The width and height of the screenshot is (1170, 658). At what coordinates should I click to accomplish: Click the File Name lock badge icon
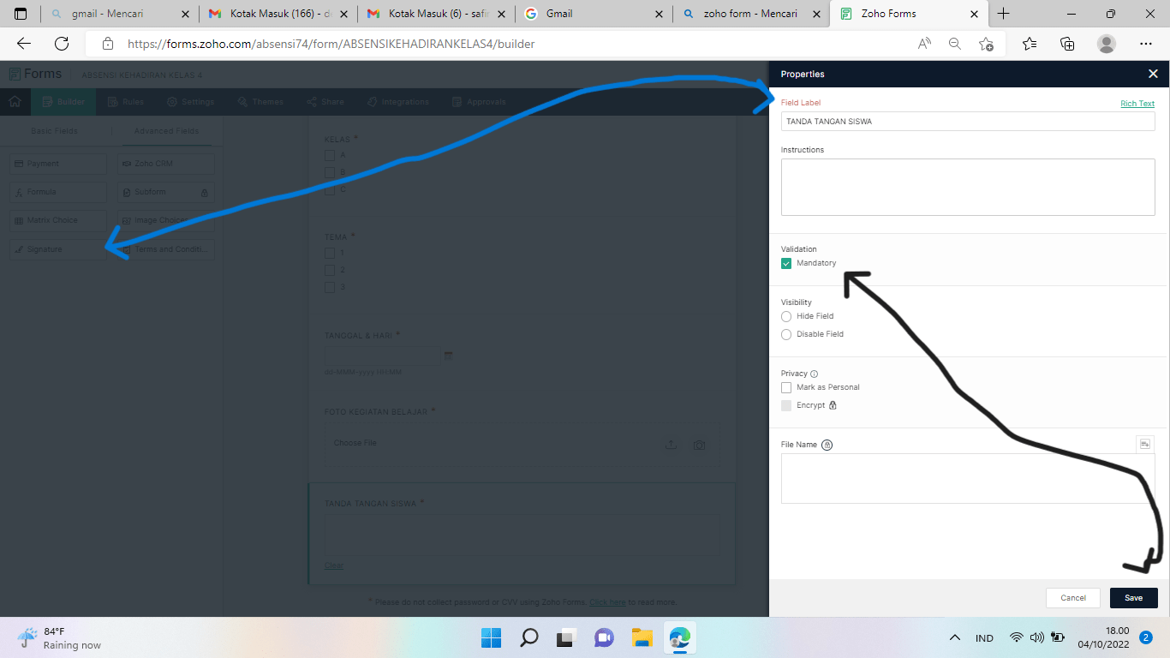(827, 445)
